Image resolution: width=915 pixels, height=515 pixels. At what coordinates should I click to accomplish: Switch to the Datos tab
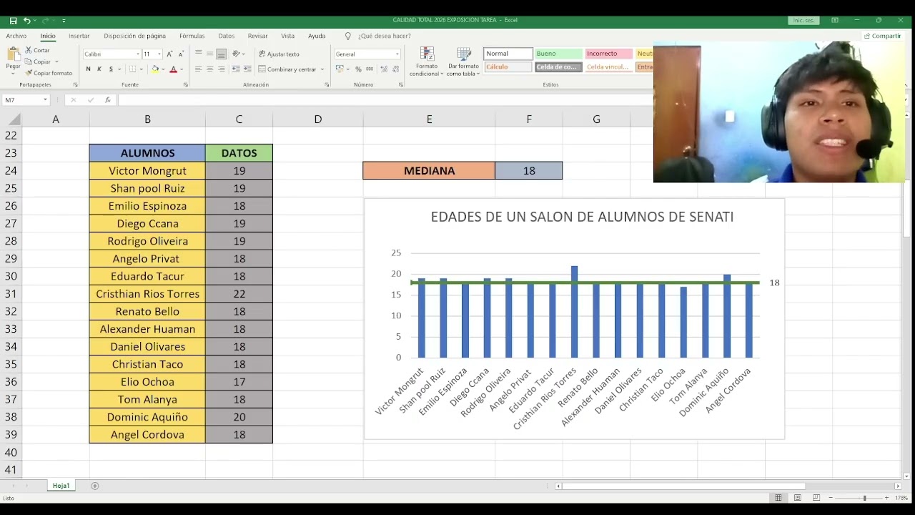tap(227, 36)
